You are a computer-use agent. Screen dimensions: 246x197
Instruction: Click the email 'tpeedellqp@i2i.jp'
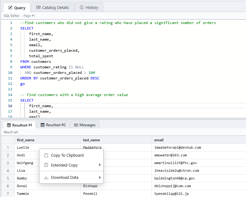point(172,194)
